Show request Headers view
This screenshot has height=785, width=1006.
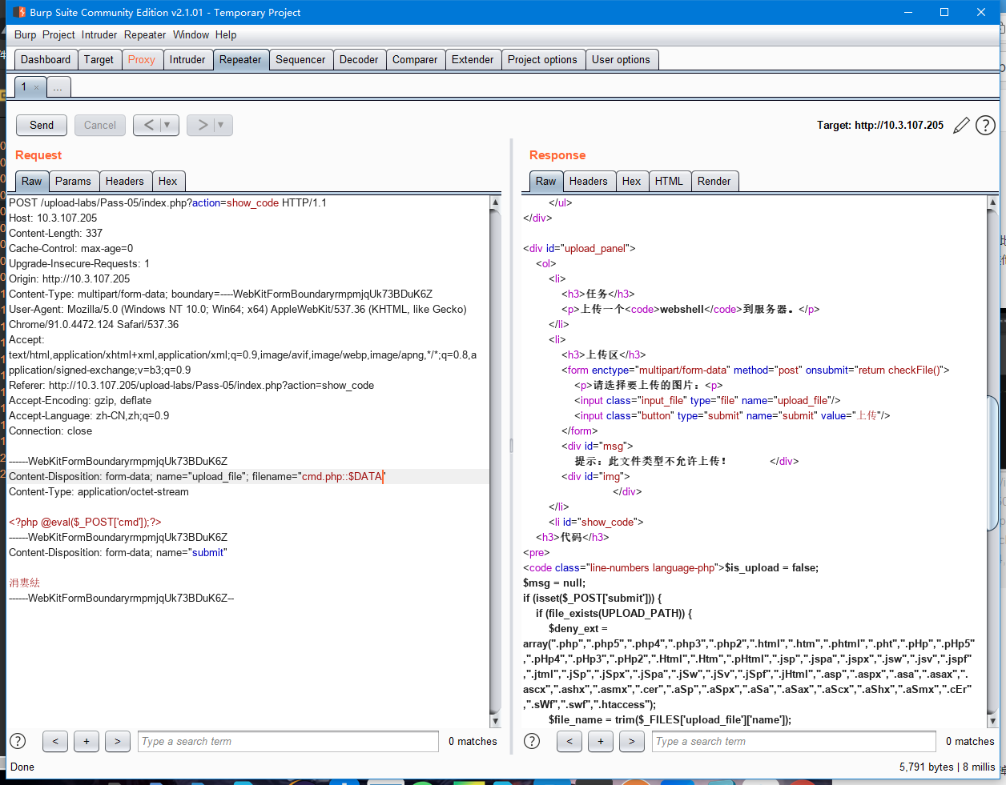point(125,181)
